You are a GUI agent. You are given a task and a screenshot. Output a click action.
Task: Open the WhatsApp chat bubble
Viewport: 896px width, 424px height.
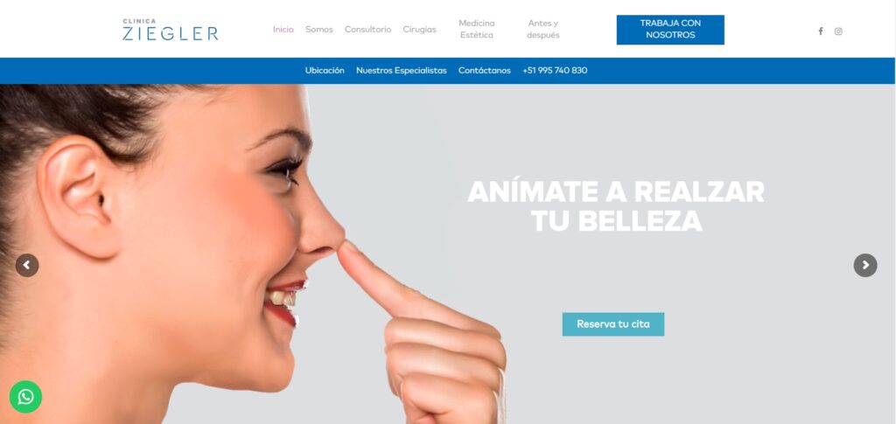pos(25,397)
